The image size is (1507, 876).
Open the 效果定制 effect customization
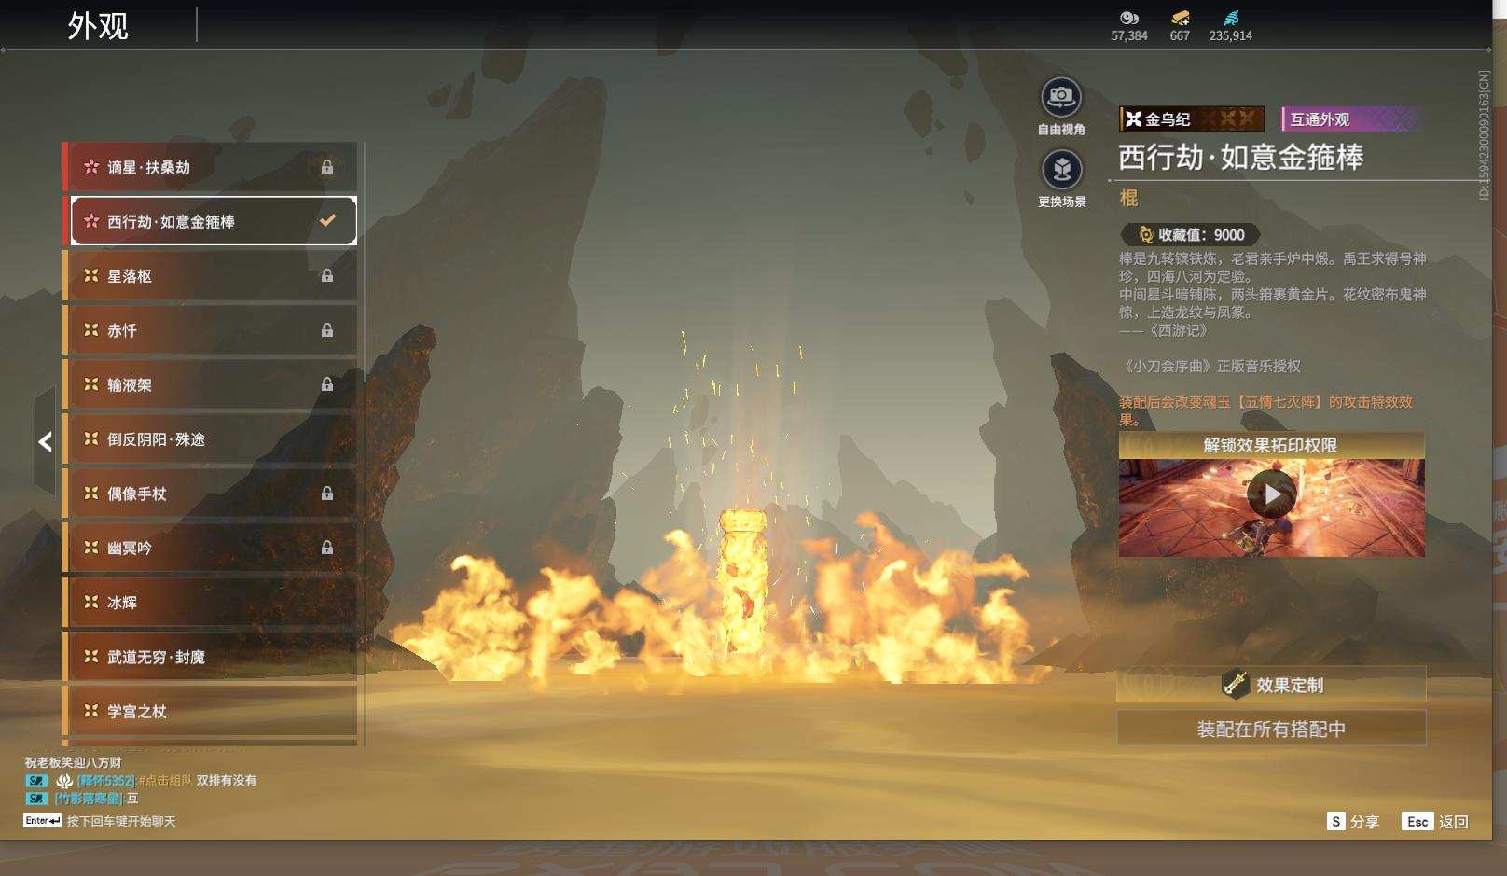tap(1271, 685)
